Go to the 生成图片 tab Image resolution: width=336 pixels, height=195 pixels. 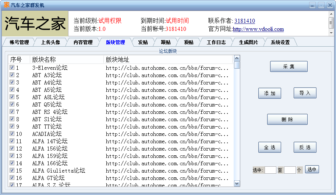[x=248, y=42]
